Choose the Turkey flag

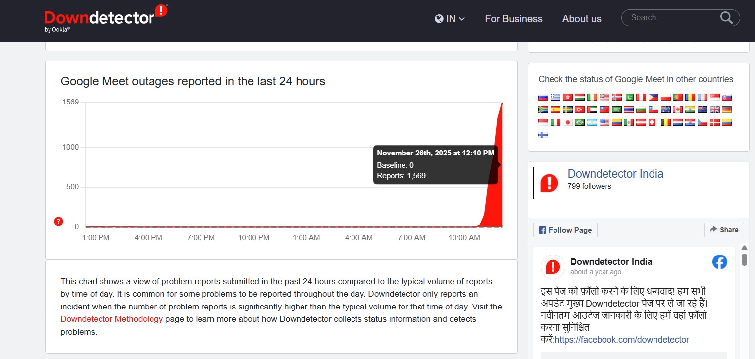point(580,109)
